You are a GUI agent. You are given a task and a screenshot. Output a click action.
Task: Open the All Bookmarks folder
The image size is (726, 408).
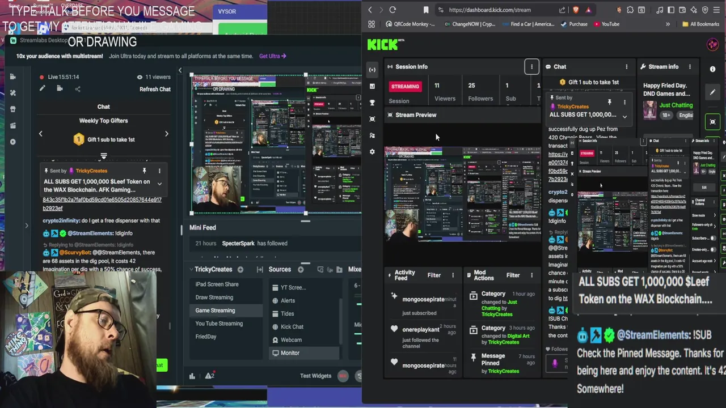pos(700,24)
